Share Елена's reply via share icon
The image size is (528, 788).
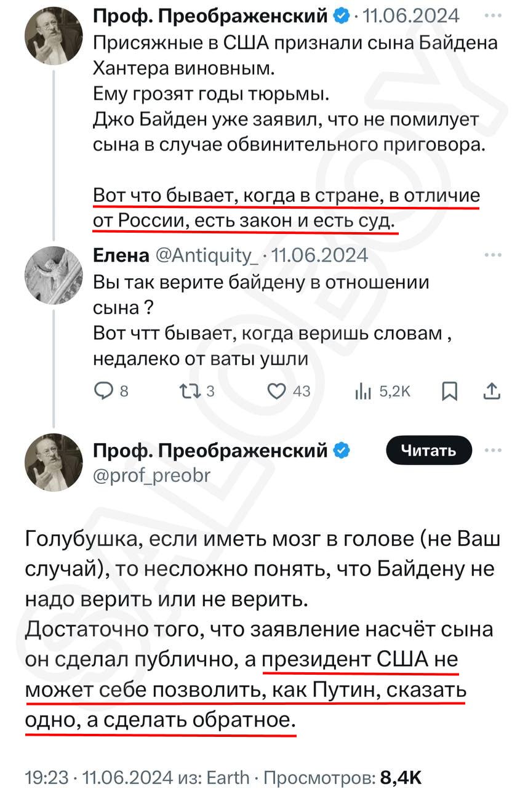493,390
